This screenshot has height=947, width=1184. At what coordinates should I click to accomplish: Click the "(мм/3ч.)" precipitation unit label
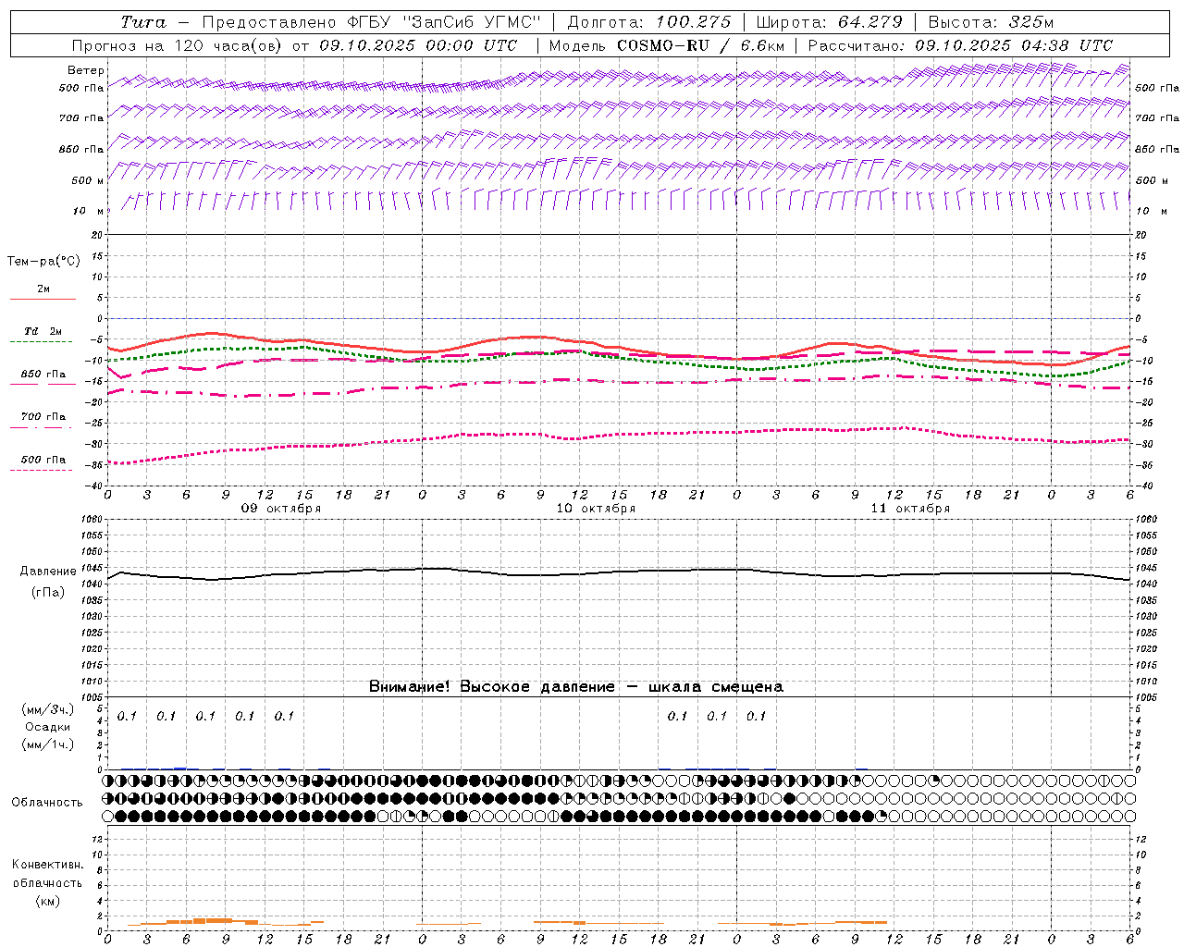click(x=48, y=709)
